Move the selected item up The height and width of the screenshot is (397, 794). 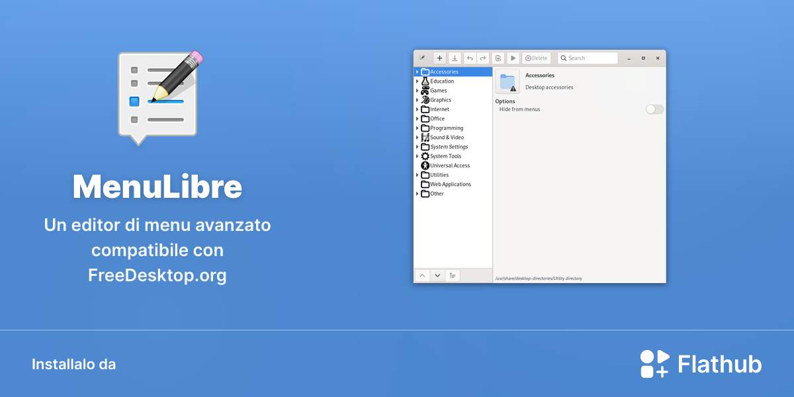(422, 276)
